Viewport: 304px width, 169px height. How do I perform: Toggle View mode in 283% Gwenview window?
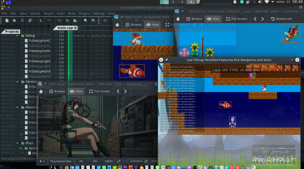(x=213, y=19)
